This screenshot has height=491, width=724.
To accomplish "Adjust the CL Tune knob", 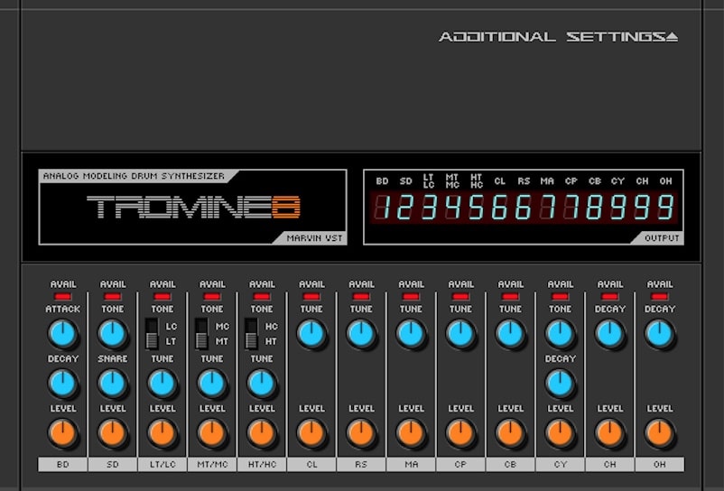I will coord(311,334).
